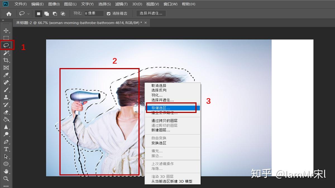Select the Eyedropper tool
The width and height of the screenshot is (335, 188).
pyautogui.click(x=6, y=75)
